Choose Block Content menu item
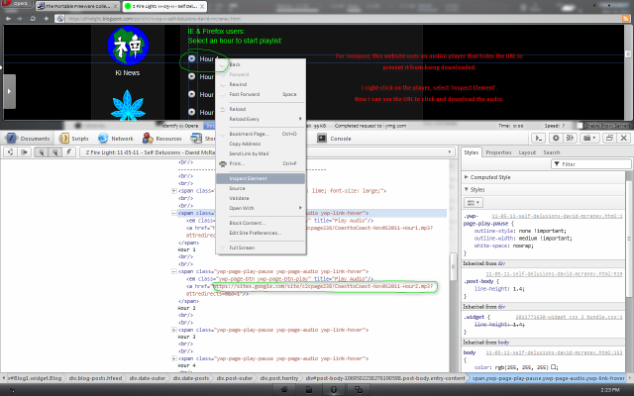The width and height of the screenshot is (634, 396). click(261, 223)
